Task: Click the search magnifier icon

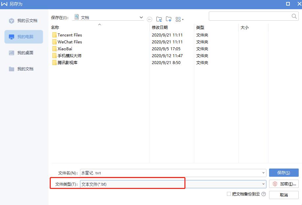Action: coord(294,16)
